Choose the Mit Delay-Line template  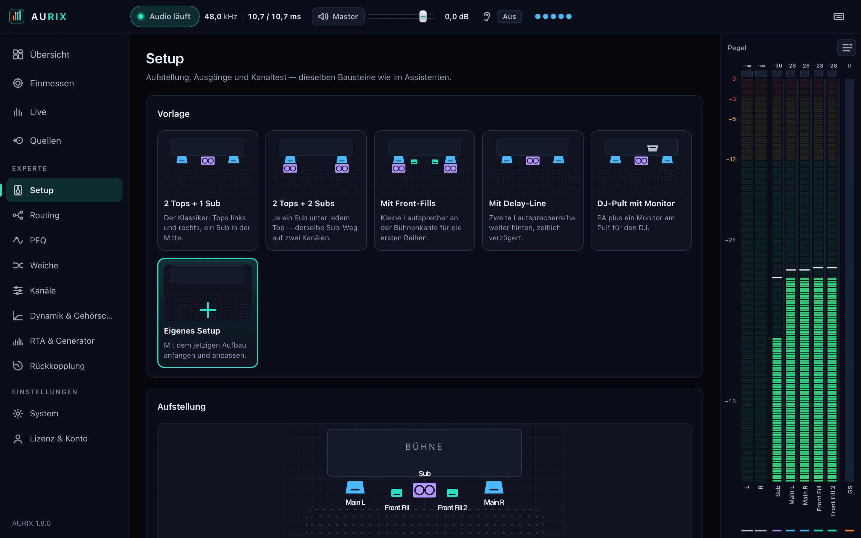[533, 190]
